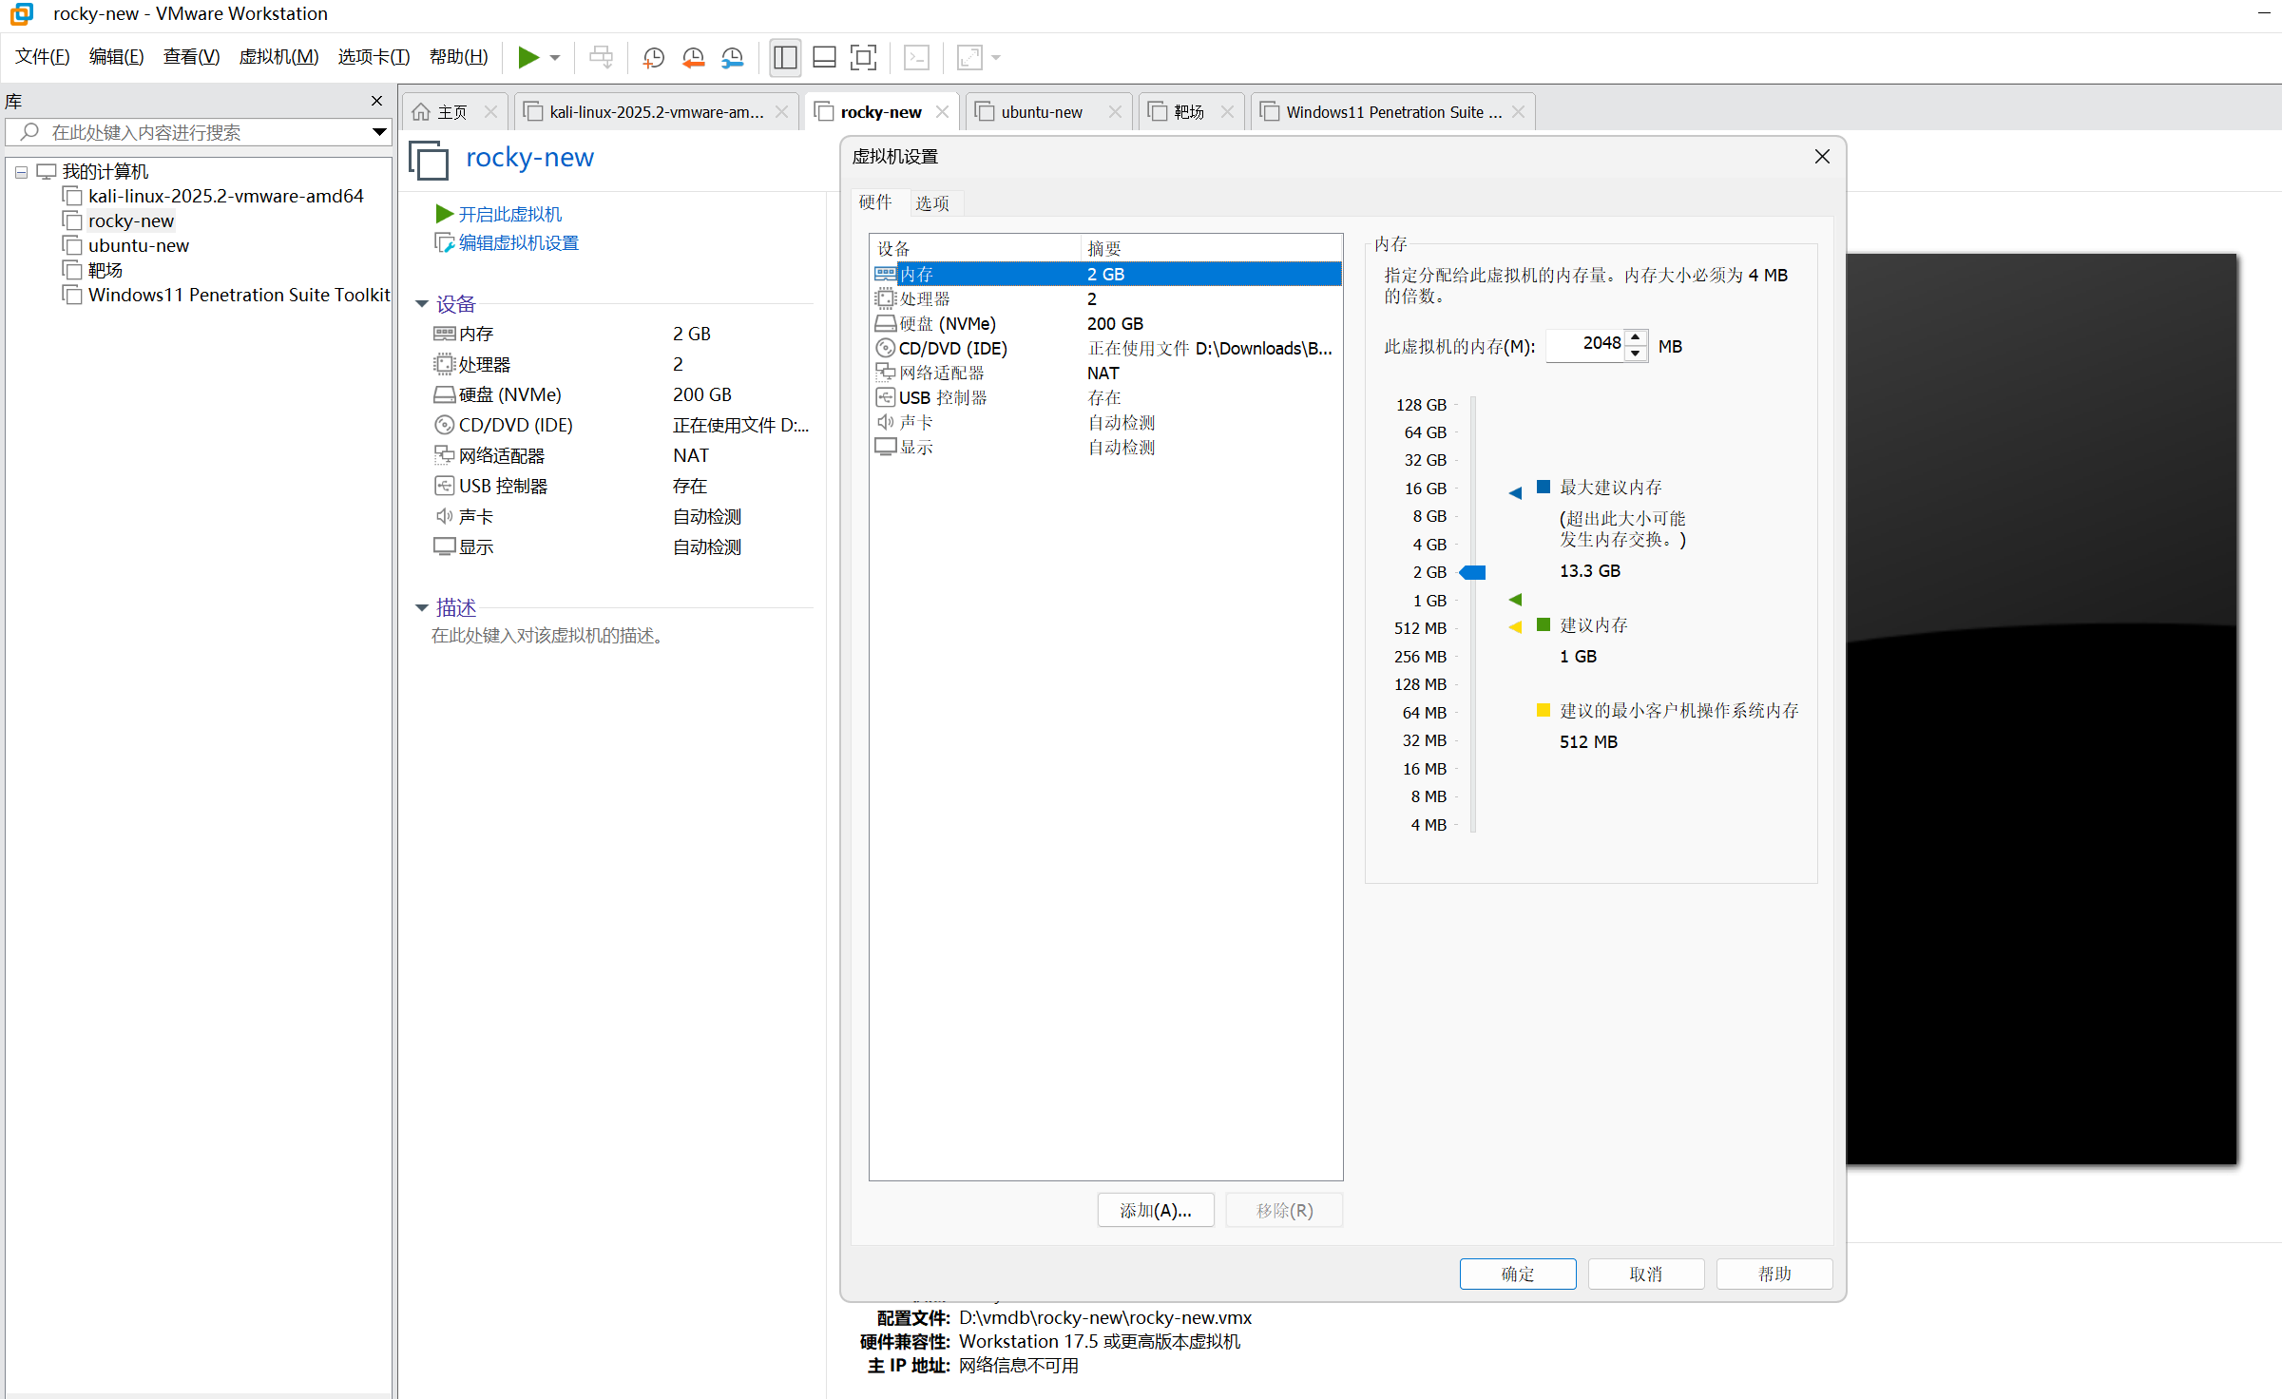Collapse the 描述 section
Image resolution: width=2282 pixels, height=1399 pixels.
422,608
